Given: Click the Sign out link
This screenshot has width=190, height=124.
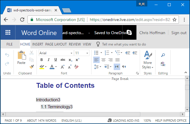Looking at the screenshot, I should point(179,33).
